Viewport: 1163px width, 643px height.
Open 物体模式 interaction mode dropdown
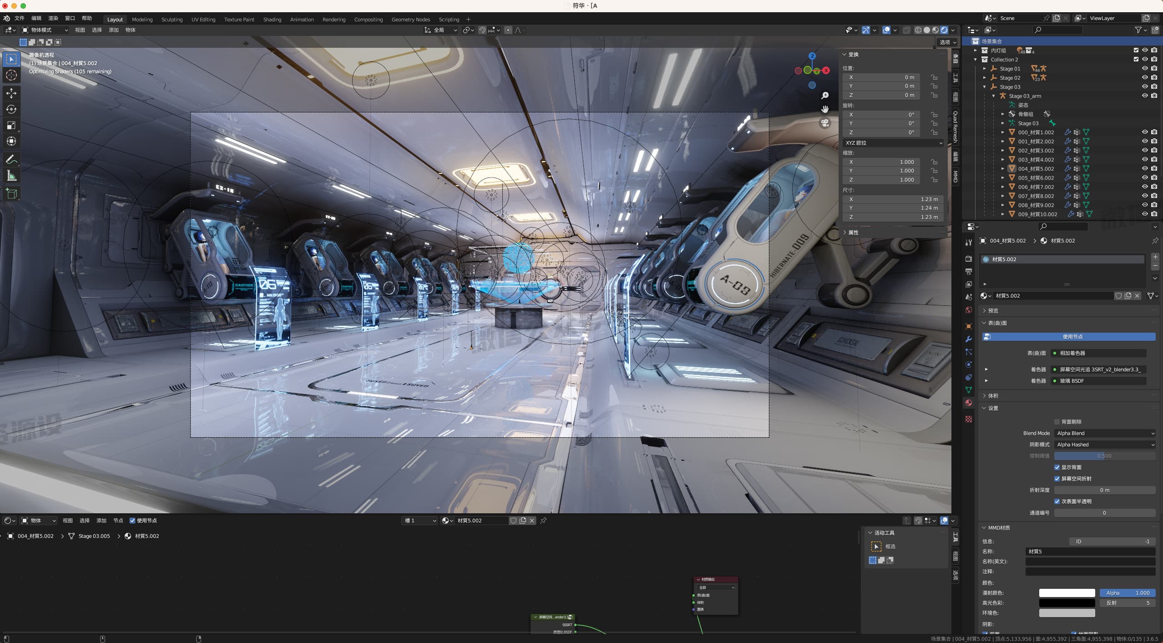click(45, 30)
